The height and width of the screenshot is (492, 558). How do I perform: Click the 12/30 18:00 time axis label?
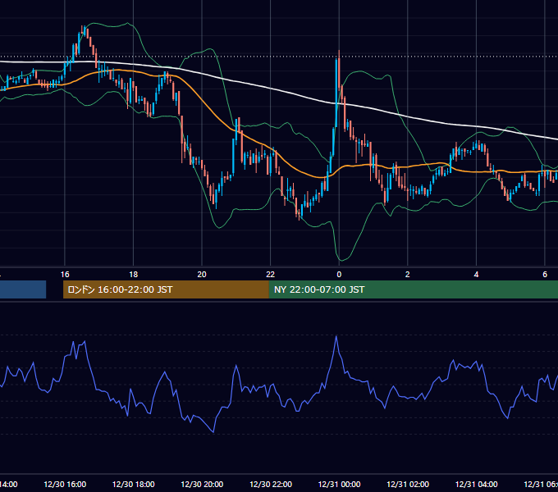[134, 484]
